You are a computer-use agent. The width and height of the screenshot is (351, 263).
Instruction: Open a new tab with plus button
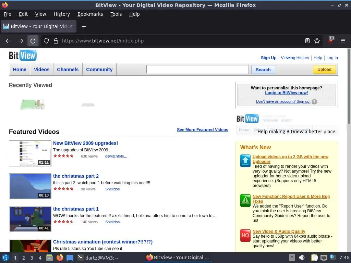(84, 27)
